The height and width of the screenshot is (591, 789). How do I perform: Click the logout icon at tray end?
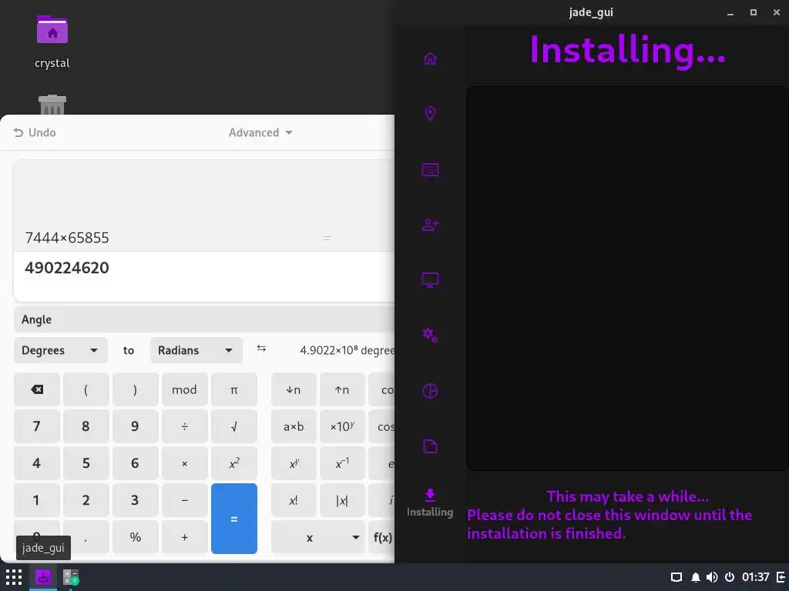click(781, 577)
